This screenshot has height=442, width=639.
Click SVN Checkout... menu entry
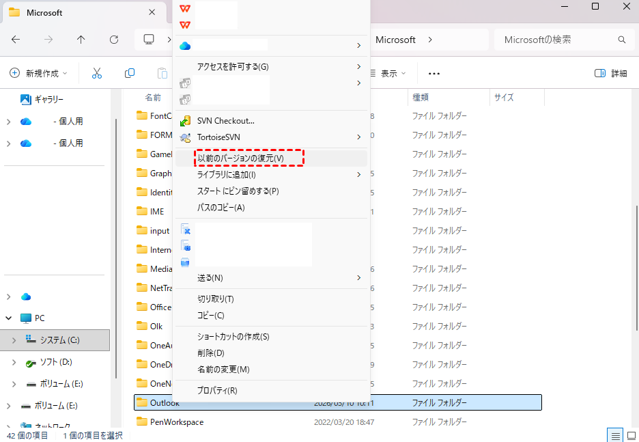pos(225,121)
